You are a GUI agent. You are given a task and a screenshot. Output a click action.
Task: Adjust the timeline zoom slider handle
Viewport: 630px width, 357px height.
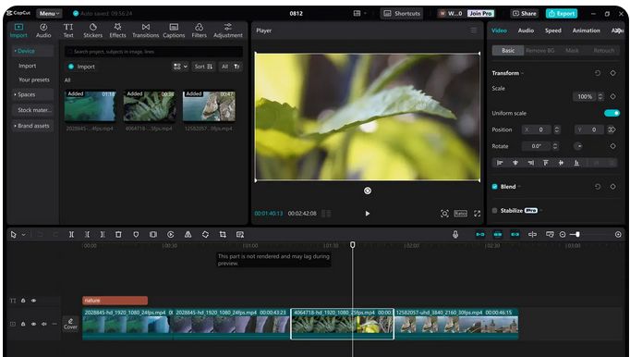coord(577,234)
